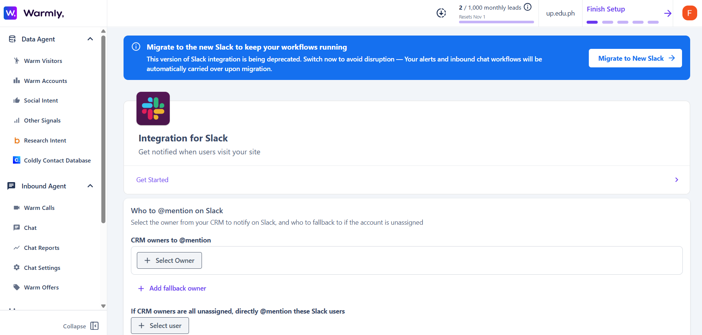702x335 pixels.
Task: Open the Chat Settings gear
Action: (x=16, y=268)
